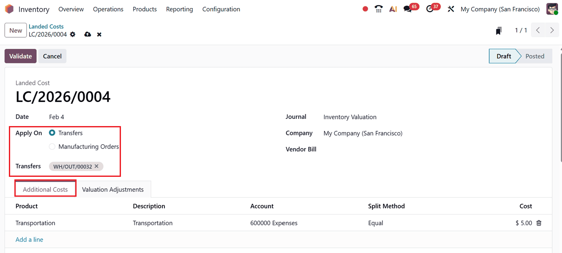Open the phone dialer icon
Screen dimensions: 562x253
tap(378, 8)
